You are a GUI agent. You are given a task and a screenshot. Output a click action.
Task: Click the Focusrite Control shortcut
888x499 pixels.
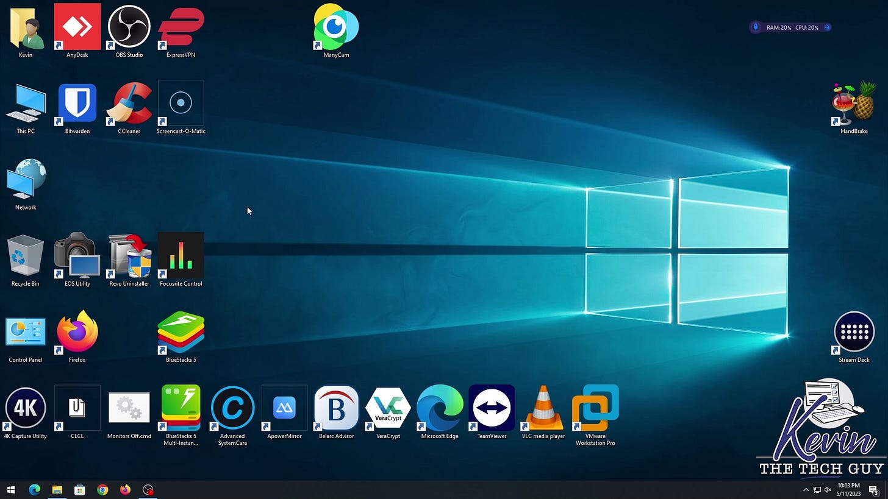pos(181,260)
